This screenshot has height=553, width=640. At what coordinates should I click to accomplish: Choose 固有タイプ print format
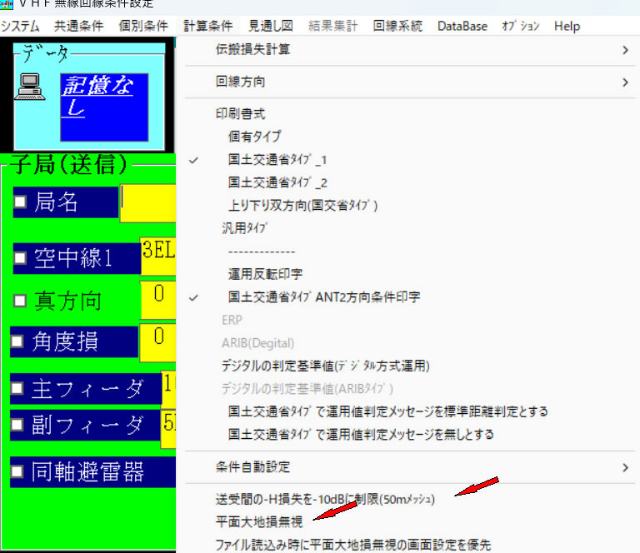click(255, 137)
